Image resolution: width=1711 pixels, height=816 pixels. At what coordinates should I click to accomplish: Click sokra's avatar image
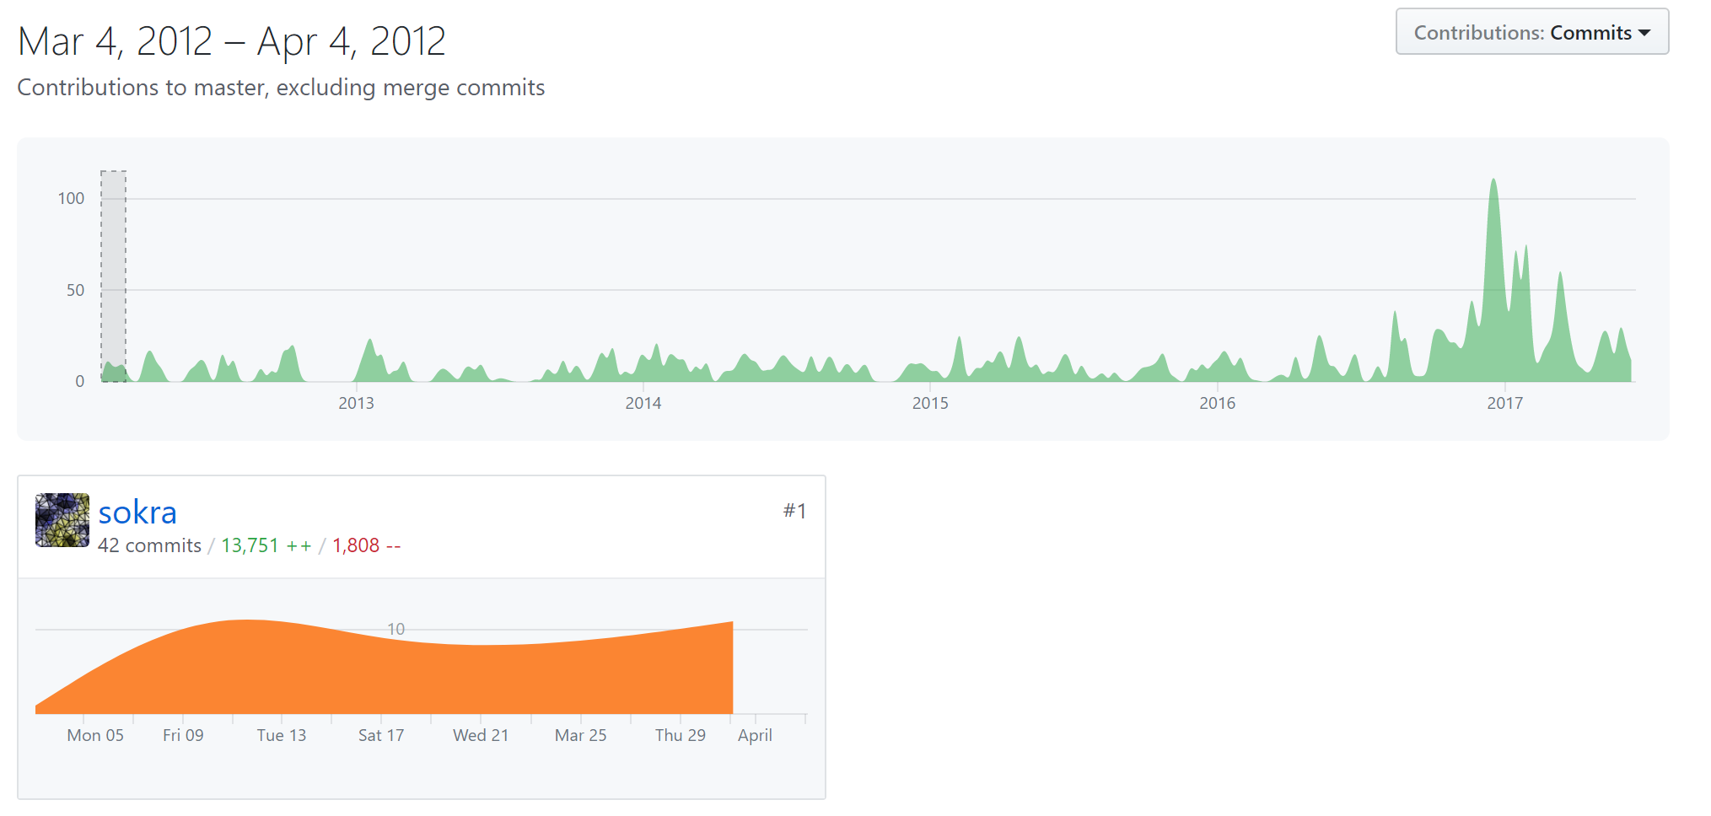pyautogui.click(x=62, y=520)
